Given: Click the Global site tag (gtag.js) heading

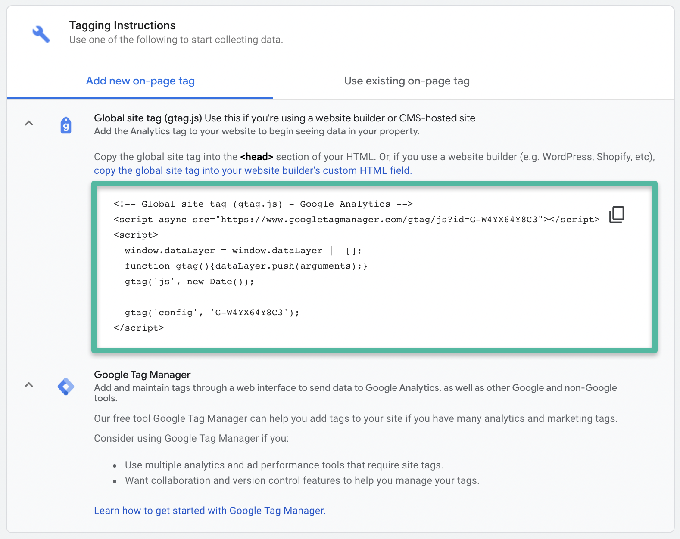Looking at the screenshot, I should point(148,118).
